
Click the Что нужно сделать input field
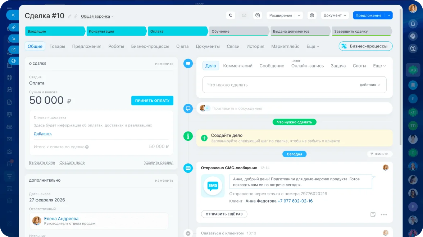click(281, 85)
